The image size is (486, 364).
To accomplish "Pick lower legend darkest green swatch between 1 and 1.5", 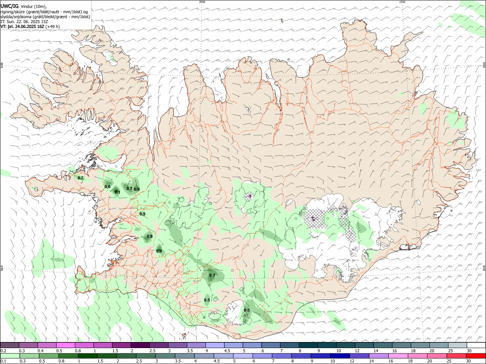I will tap(87, 356).
